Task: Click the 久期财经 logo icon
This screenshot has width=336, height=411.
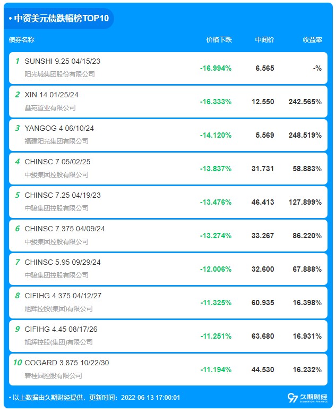Action: point(307,397)
